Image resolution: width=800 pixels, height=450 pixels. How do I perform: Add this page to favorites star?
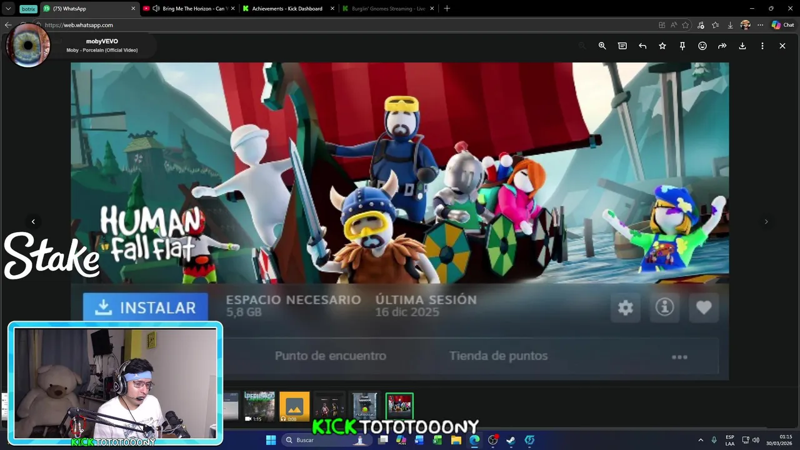(x=686, y=25)
